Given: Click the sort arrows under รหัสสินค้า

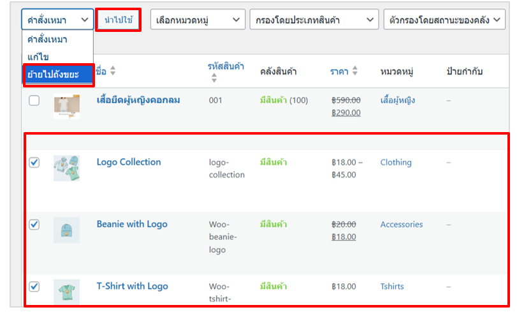Looking at the screenshot, I should click(214, 78).
